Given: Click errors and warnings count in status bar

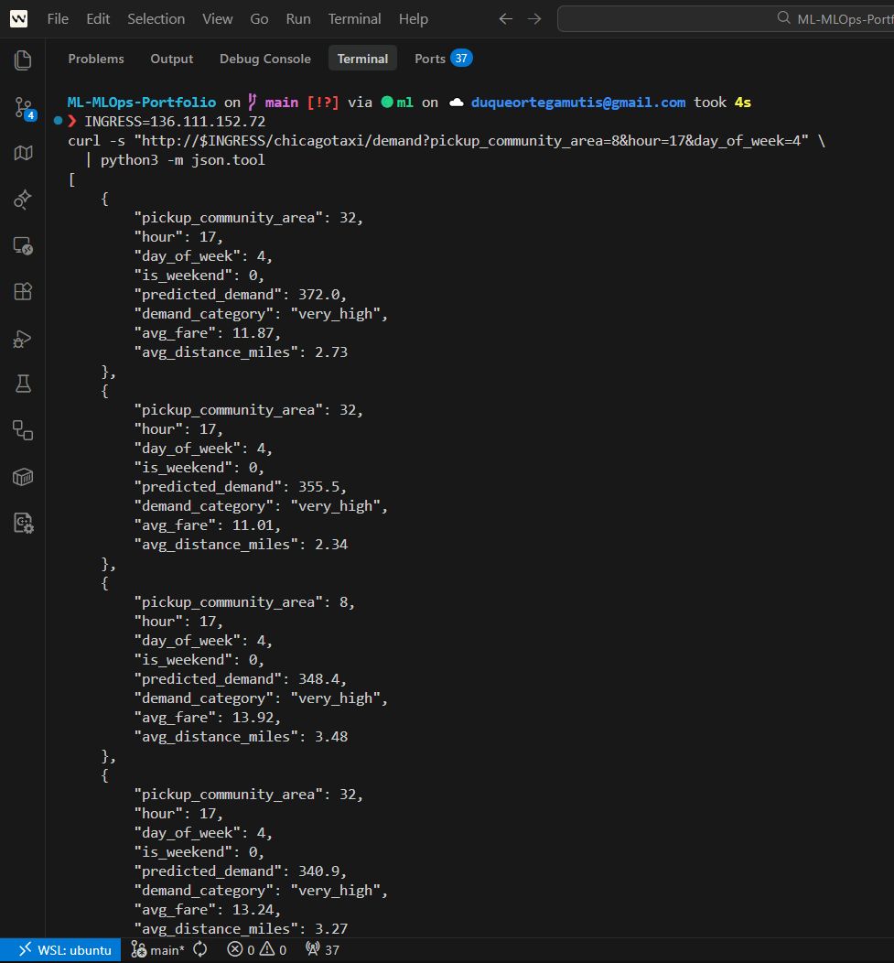Looking at the screenshot, I should pos(256,950).
